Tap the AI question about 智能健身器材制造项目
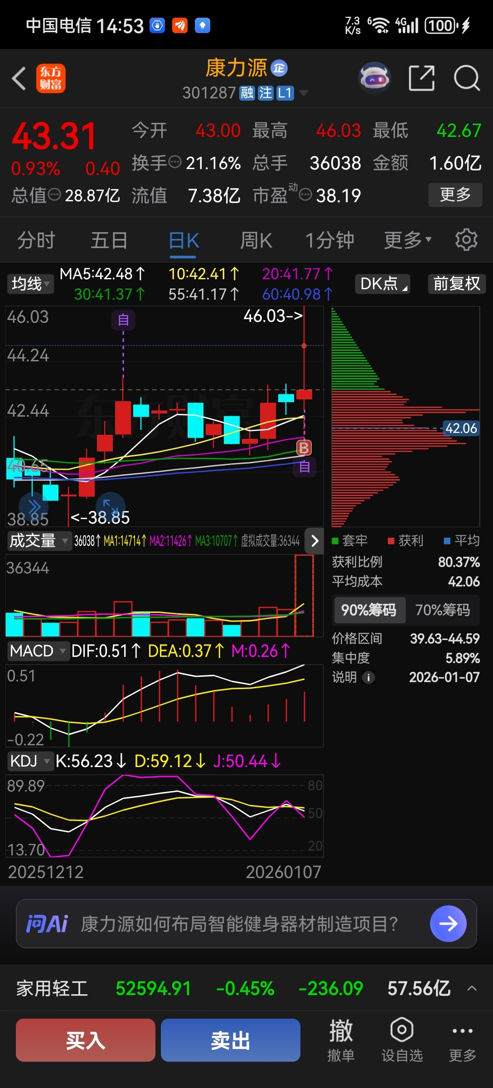This screenshot has height=1088, width=493. 239,923
